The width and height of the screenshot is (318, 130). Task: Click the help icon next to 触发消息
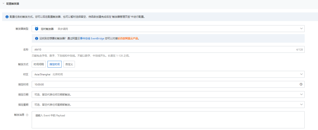click(27, 115)
